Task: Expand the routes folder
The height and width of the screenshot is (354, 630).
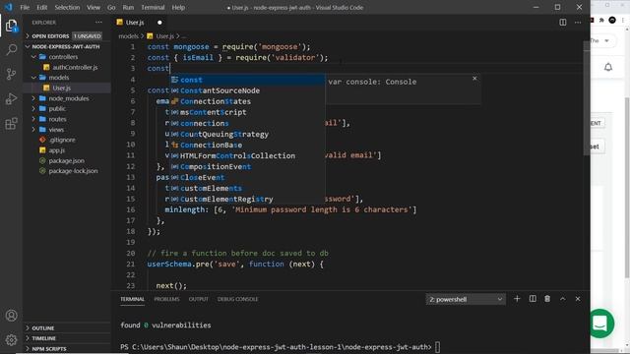Action: [x=67, y=119]
